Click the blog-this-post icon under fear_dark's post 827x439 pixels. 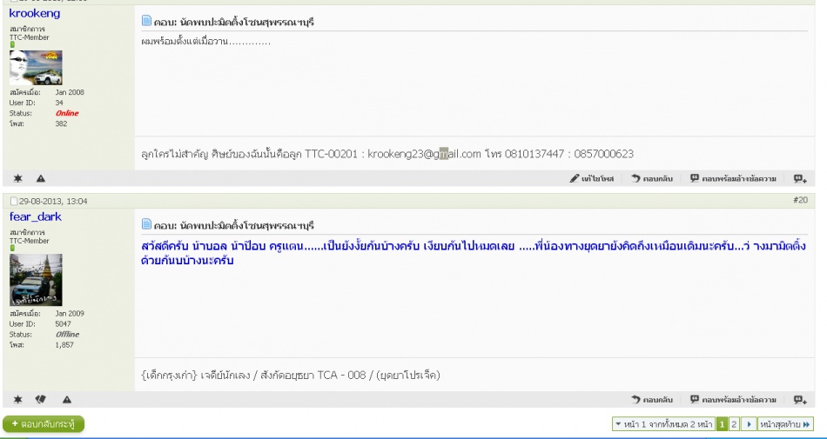tap(41, 399)
